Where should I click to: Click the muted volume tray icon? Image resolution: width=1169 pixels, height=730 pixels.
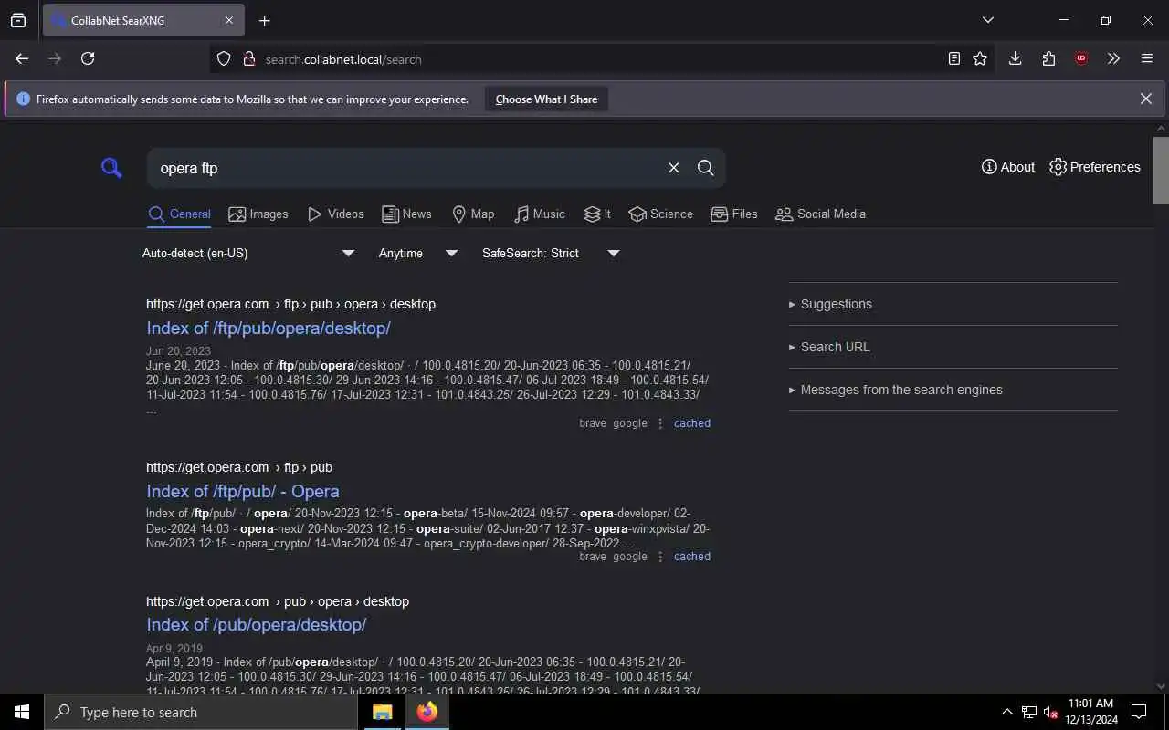1051,712
